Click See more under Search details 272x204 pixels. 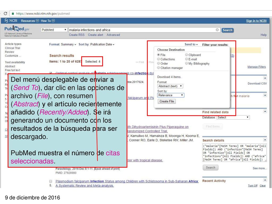coord(260,168)
